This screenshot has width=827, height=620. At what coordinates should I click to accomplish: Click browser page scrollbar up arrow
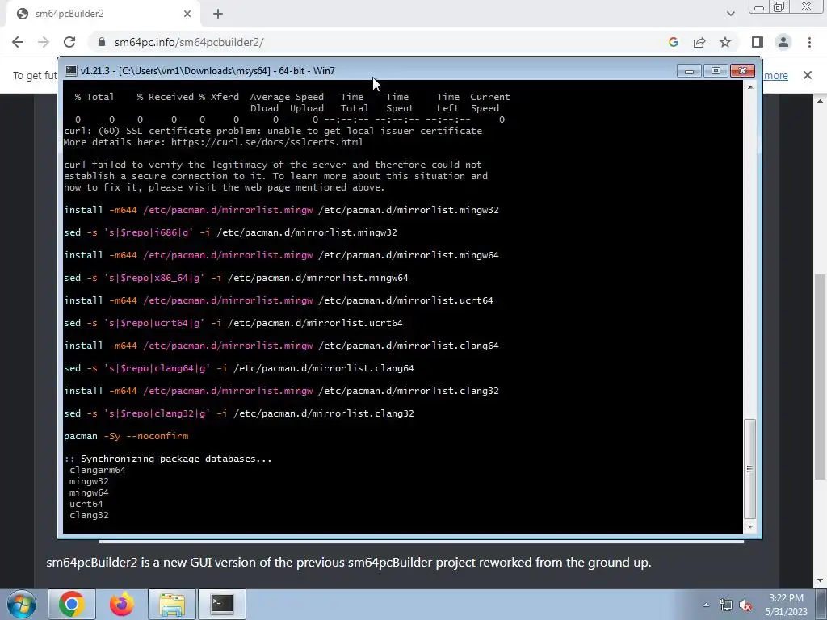point(820,100)
